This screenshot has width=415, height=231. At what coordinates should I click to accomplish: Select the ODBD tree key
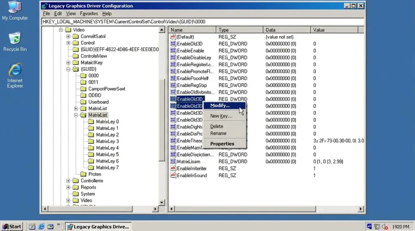95,95
